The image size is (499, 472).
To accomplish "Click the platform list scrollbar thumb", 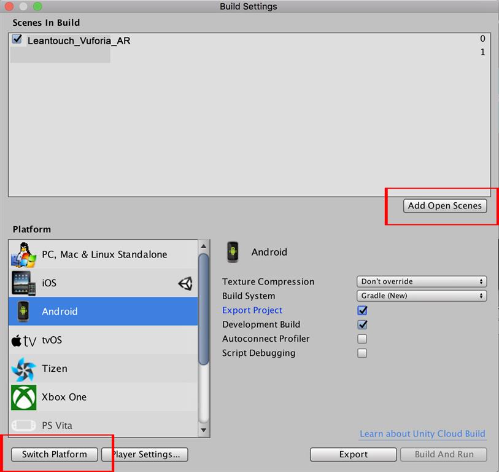I will pyautogui.click(x=204, y=309).
